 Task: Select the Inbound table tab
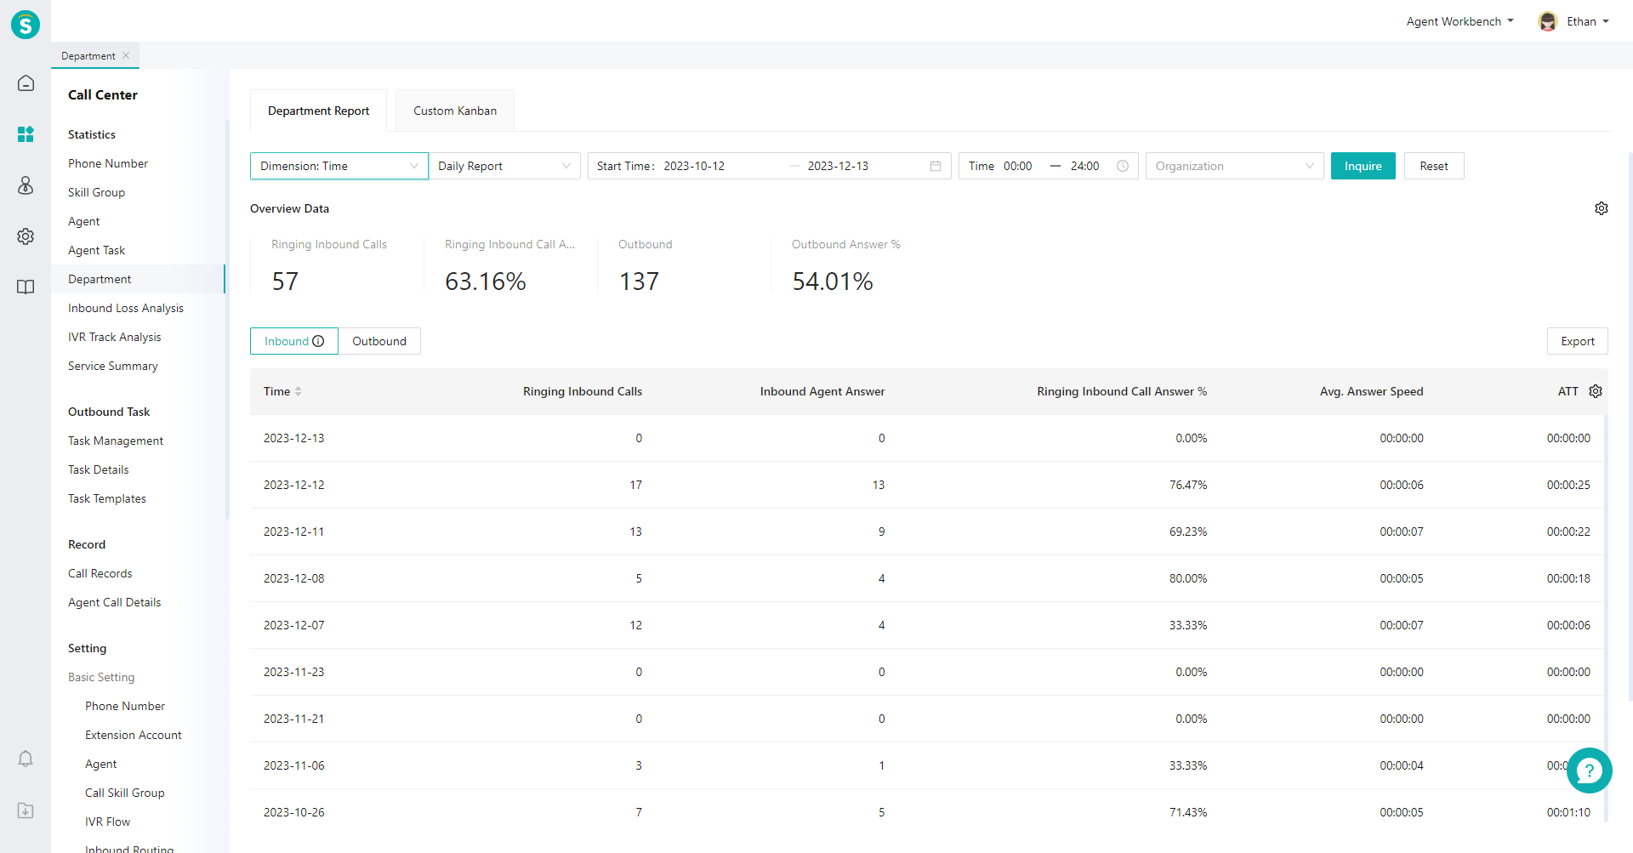(294, 341)
